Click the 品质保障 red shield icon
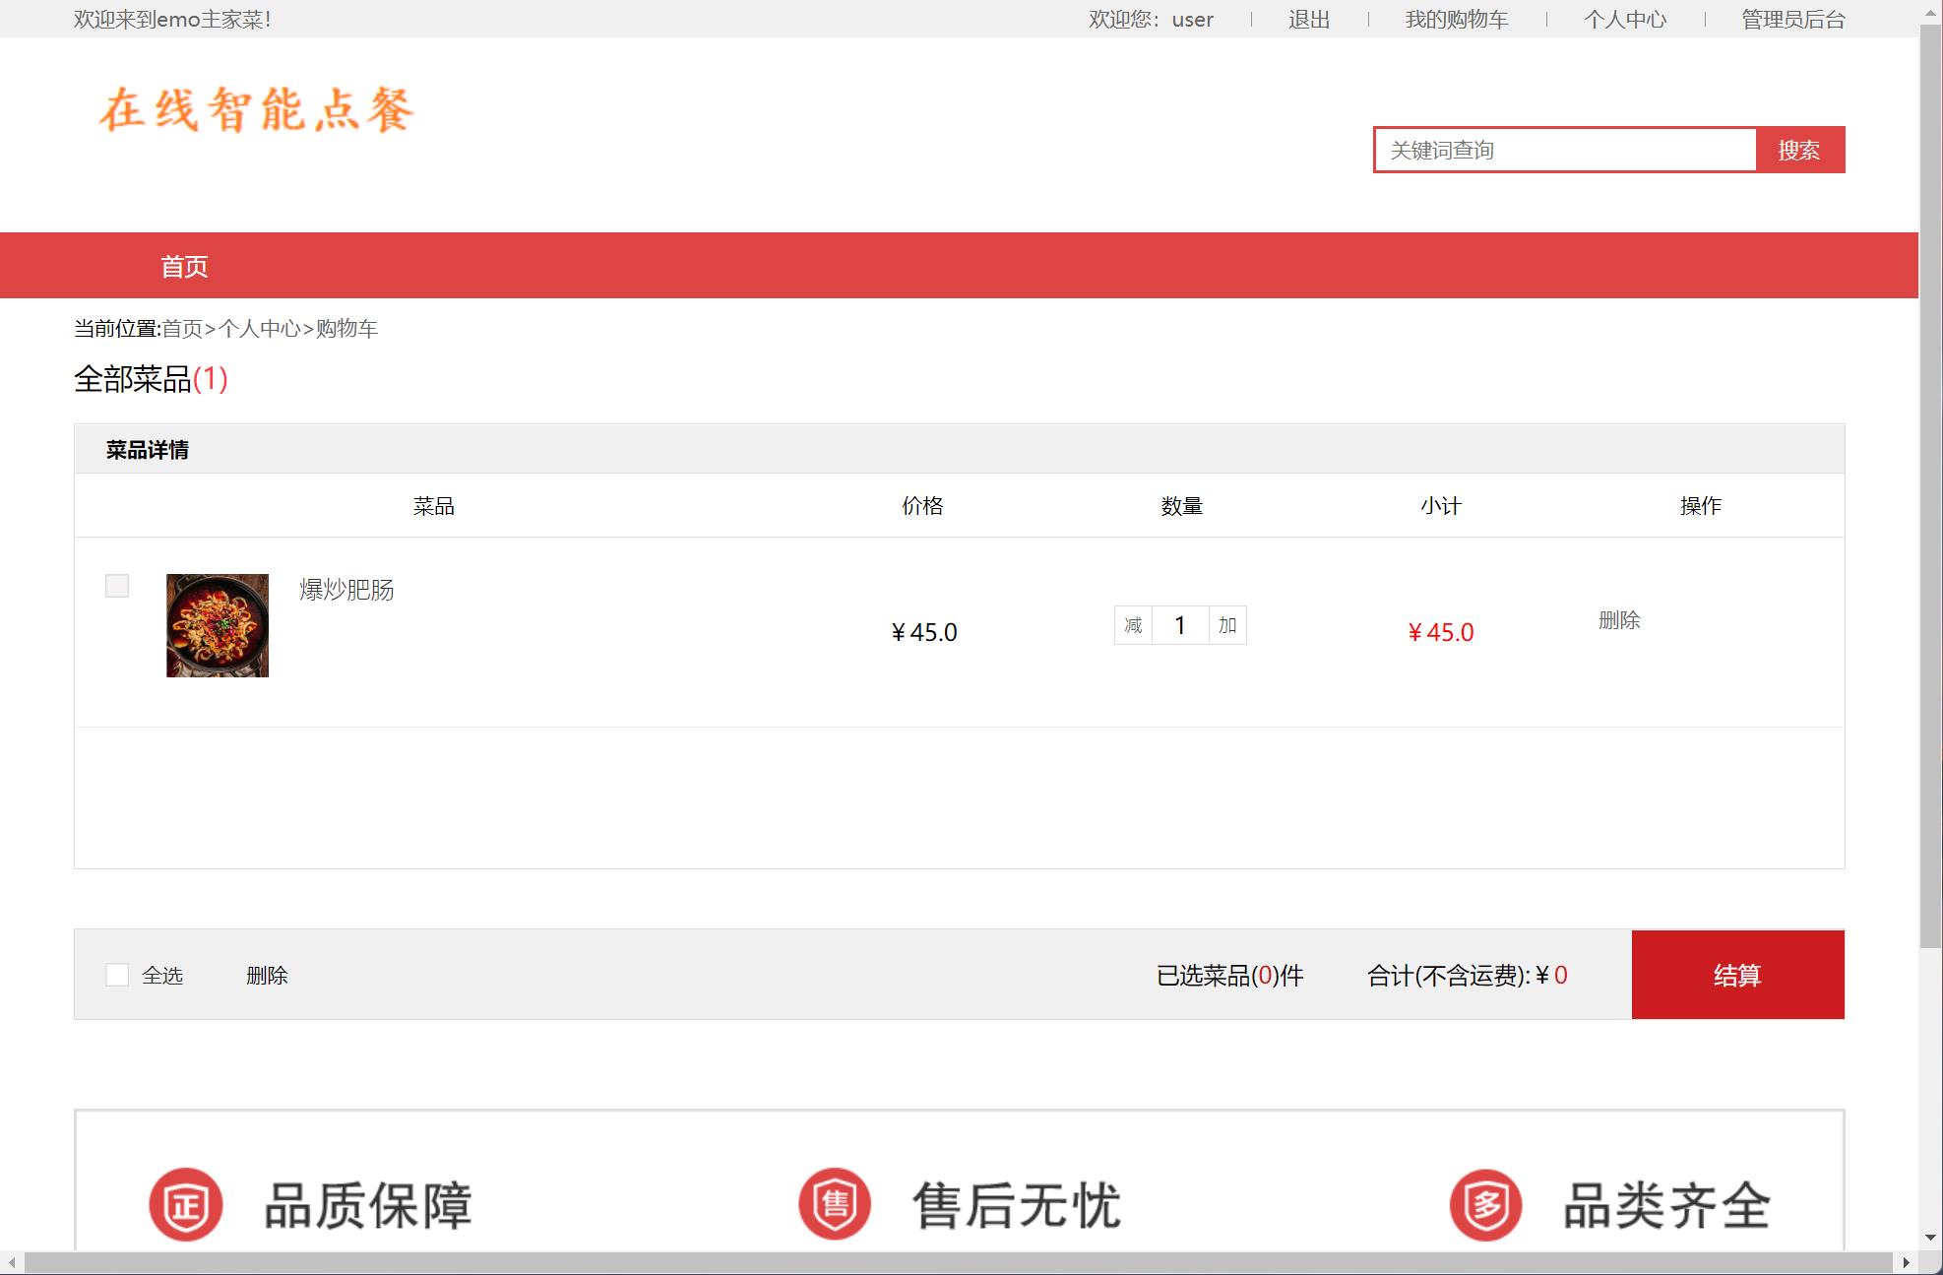 pyautogui.click(x=186, y=1204)
